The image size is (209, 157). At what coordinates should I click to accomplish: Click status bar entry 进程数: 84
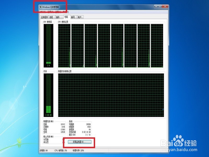(x=44, y=150)
